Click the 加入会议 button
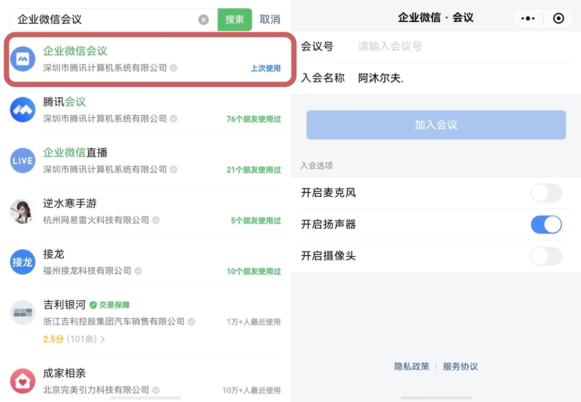 pos(436,125)
